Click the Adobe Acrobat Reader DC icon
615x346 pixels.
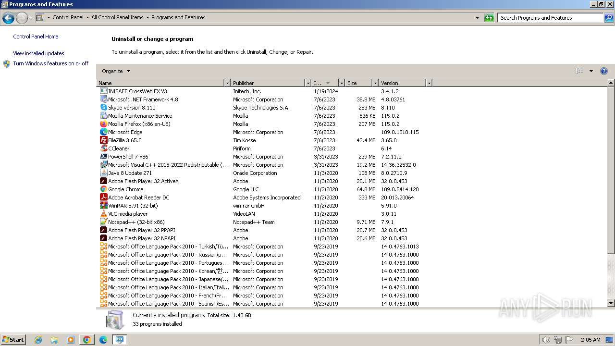(103, 198)
